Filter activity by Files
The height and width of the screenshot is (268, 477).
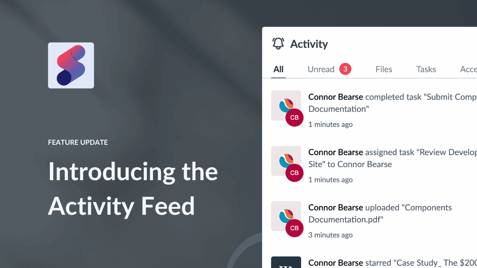(383, 69)
